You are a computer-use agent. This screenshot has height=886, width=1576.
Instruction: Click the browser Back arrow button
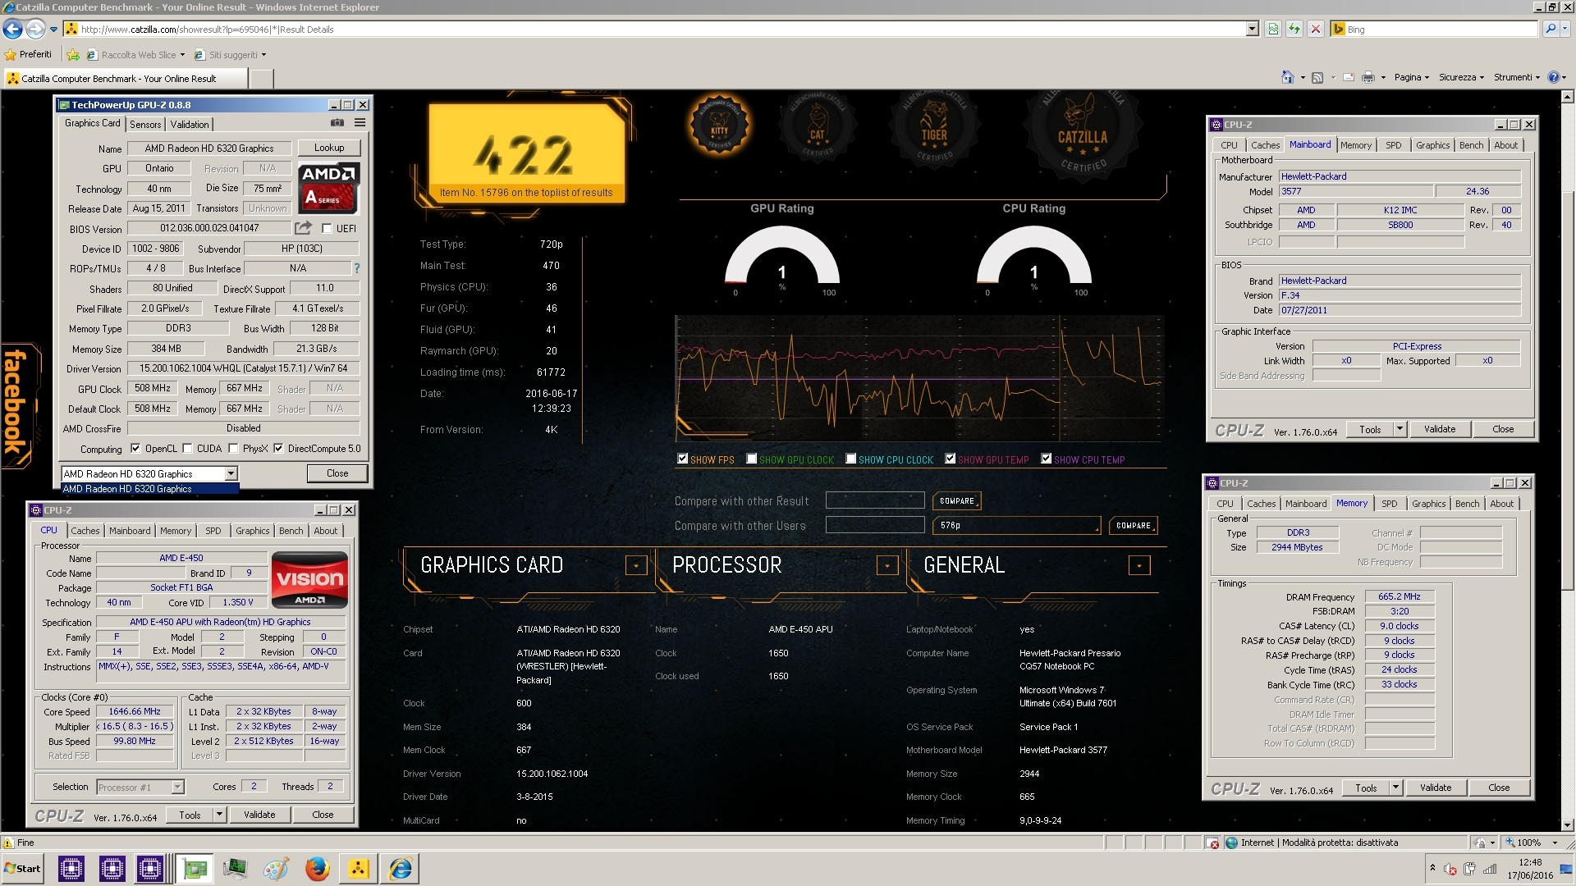[x=13, y=30]
